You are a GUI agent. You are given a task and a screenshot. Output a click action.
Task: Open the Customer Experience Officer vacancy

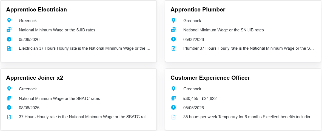click(210, 78)
